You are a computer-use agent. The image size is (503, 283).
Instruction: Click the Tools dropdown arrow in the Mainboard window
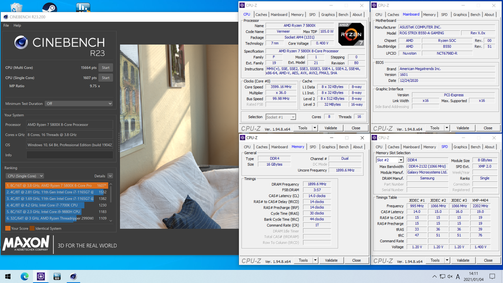[447, 128]
